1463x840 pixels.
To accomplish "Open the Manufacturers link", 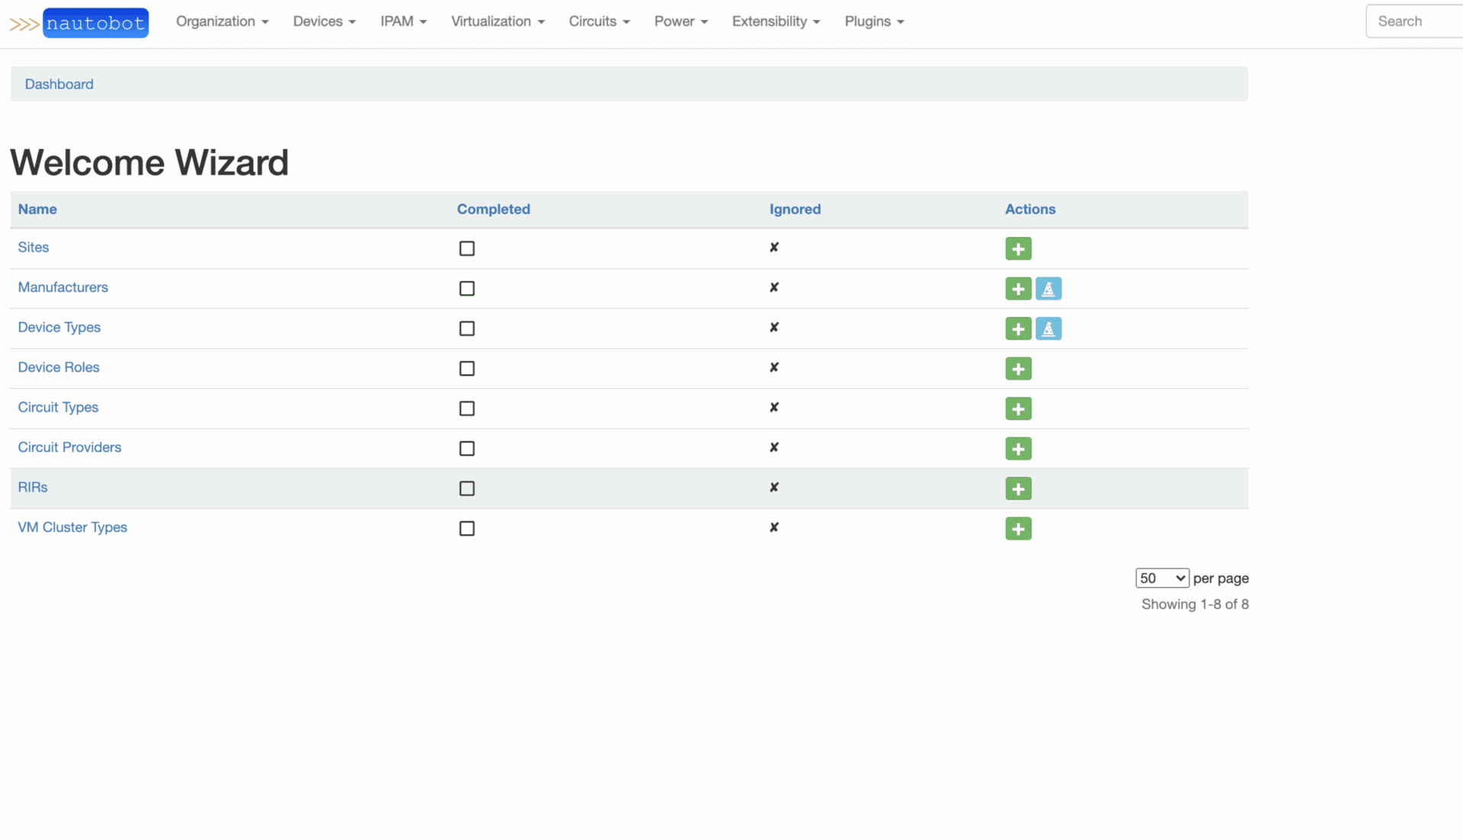I will [63, 287].
